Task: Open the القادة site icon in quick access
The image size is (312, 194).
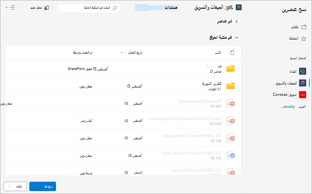Action: [302, 71]
